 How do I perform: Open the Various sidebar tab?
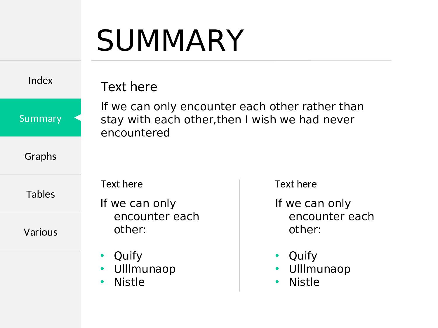pyautogui.click(x=41, y=232)
